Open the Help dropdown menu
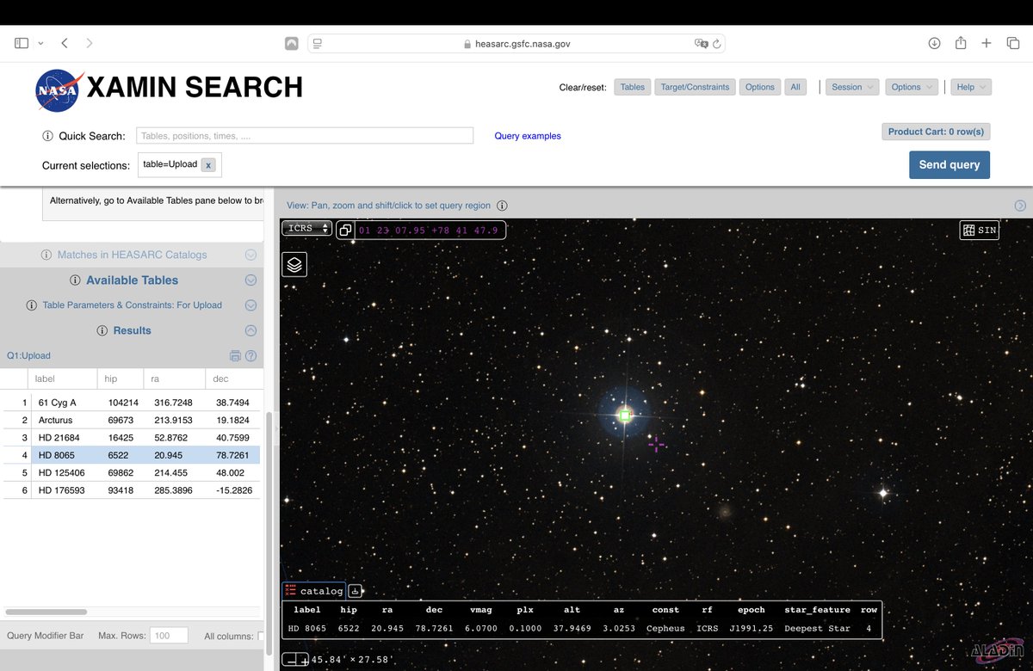The width and height of the screenshot is (1033, 671). tap(971, 87)
